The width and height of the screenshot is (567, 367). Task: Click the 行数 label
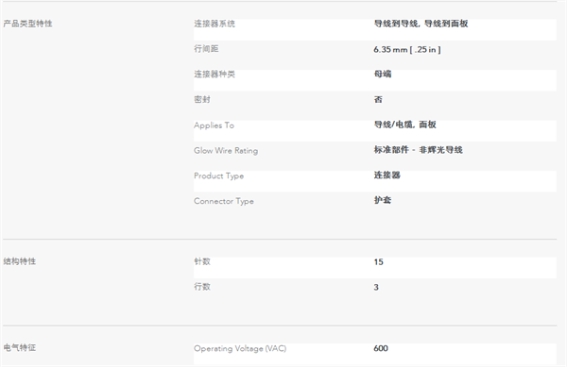point(202,287)
